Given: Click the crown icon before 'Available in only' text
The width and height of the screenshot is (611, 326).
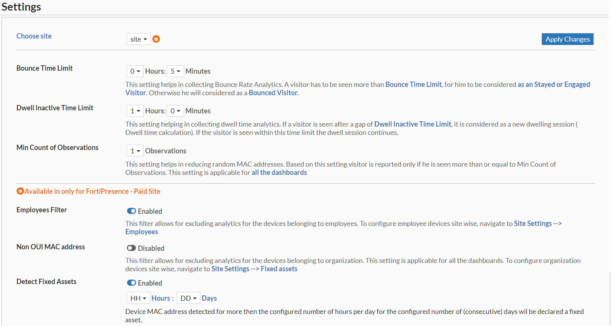Looking at the screenshot, I should point(20,191).
